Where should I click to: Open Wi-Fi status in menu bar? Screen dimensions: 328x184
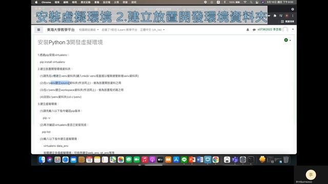(245, 2)
